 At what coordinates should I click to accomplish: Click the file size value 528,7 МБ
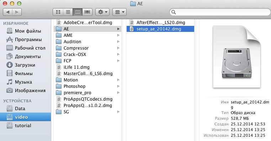tap(240, 118)
